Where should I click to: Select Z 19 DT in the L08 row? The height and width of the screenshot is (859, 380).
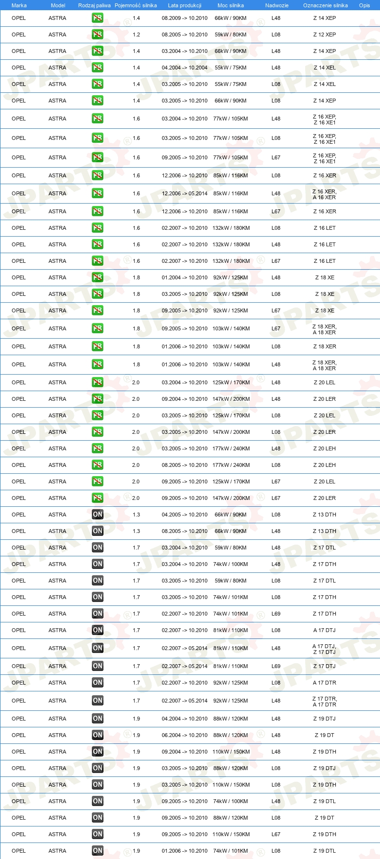click(325, 818)
